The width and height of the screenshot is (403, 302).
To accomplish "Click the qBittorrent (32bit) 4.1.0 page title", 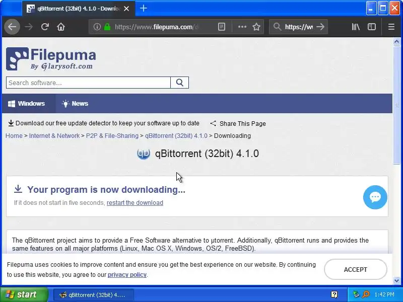I will coord(207,154).
